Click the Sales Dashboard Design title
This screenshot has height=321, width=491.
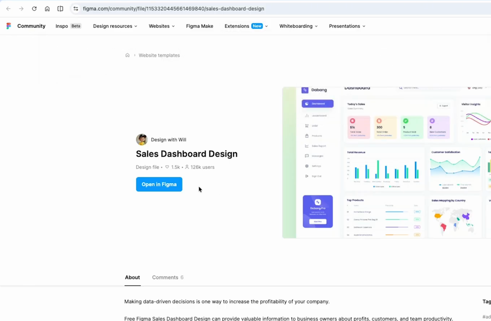(x=187, y=154)
